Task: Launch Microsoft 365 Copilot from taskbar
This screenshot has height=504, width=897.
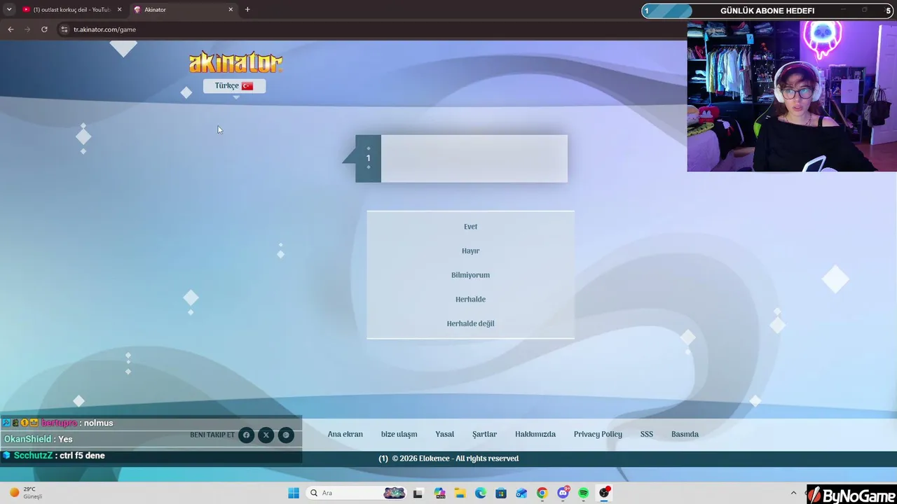Action: coord(439,493)
